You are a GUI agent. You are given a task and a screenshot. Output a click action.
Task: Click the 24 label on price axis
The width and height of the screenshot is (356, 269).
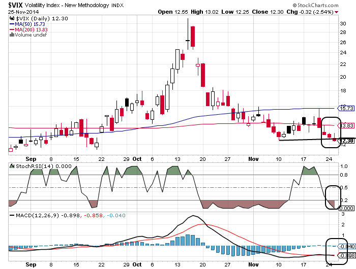(x=343, y=53)
